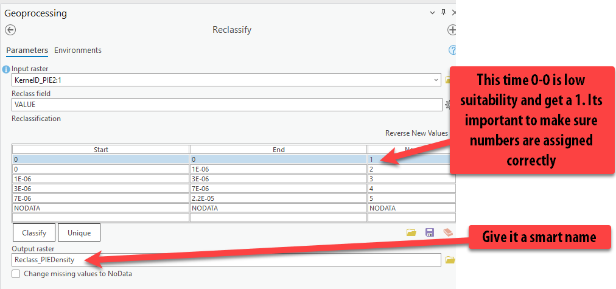Click the Output raster name field
616x289 pixels.
click(225, 260)
